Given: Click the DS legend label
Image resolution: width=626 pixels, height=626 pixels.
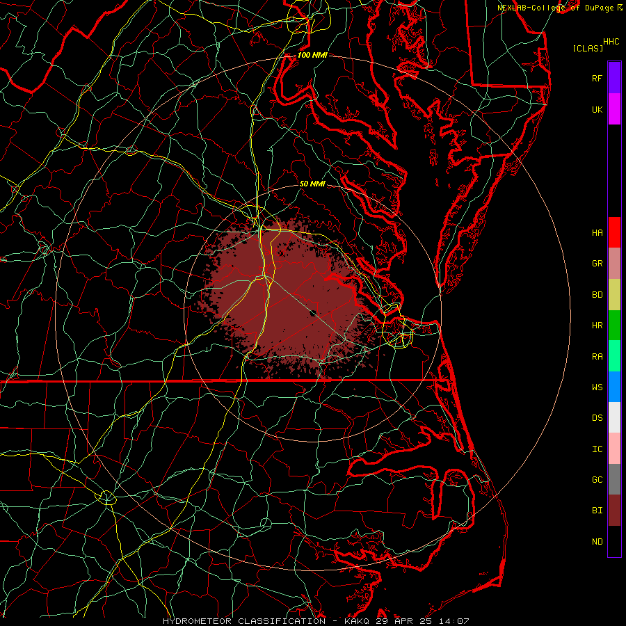Looking at the screenshot, I should click(x=597, y=418).
